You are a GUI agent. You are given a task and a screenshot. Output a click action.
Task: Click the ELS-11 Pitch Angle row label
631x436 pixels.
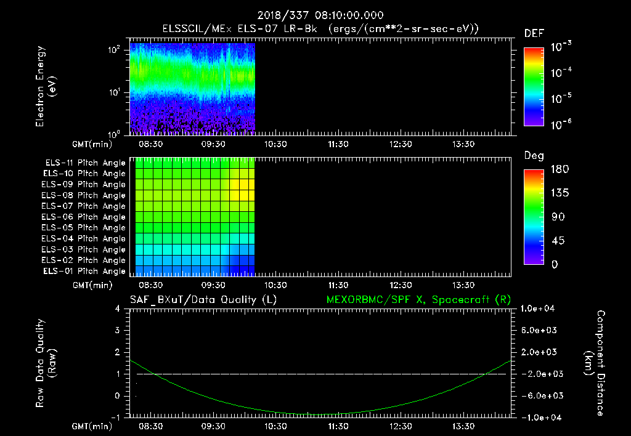(85, 163)
